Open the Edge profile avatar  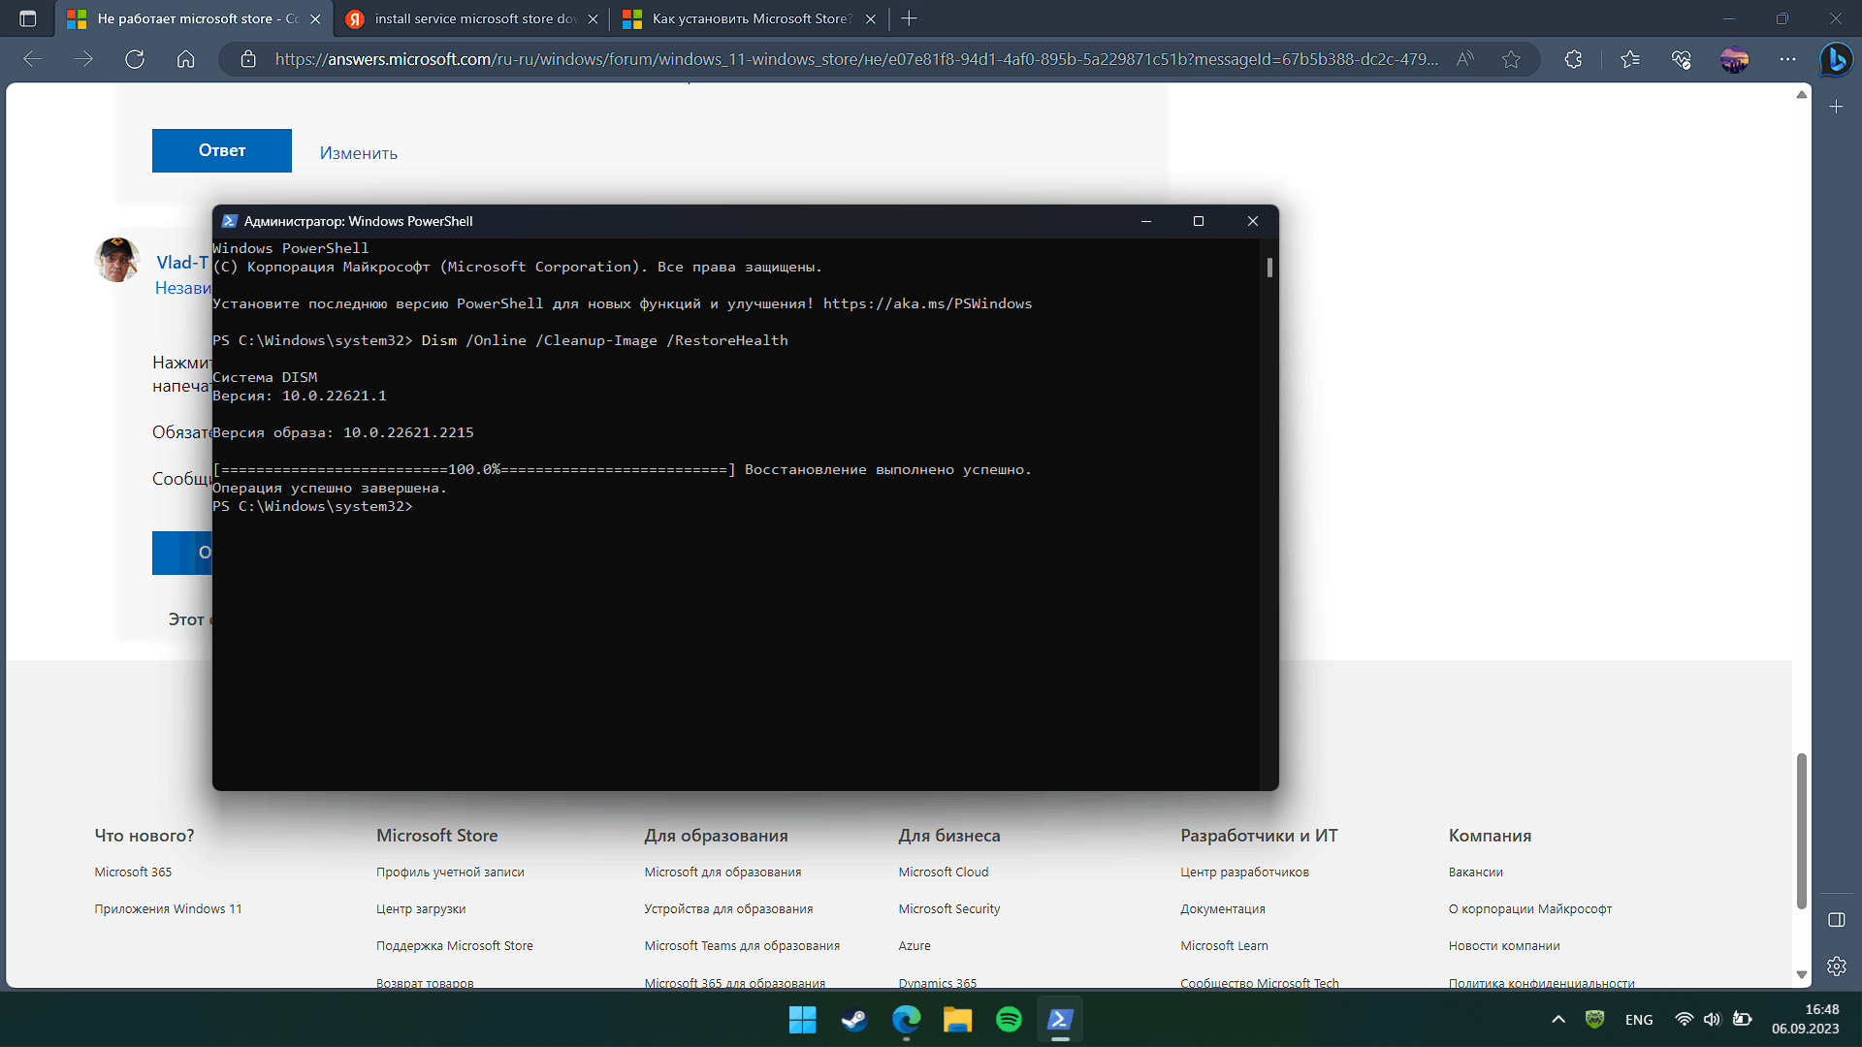click(1734, 59)
